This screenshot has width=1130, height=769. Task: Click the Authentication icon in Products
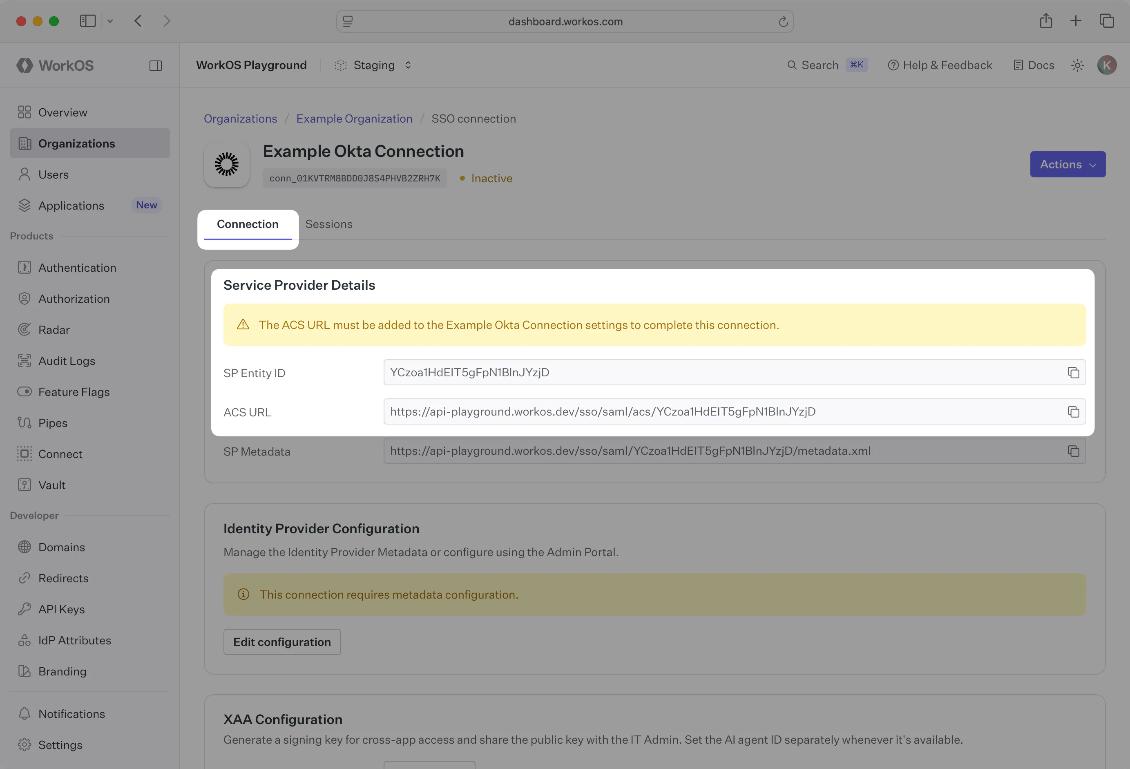click(x=25, y=268)
